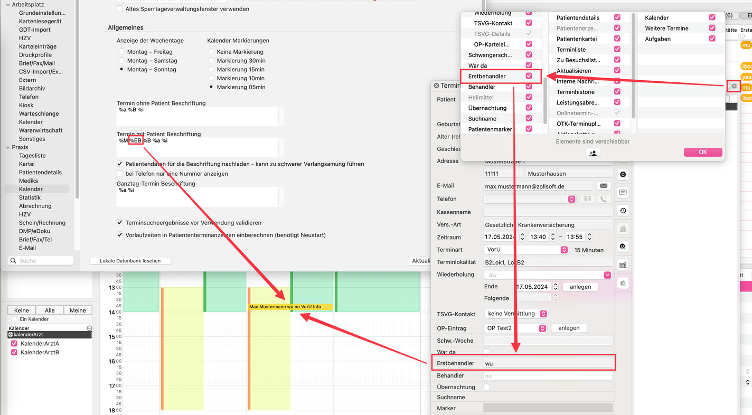Click the stepper on the Zeitraum date field
The width and height of the screenshot is (752, 415).
coord(522,237)
